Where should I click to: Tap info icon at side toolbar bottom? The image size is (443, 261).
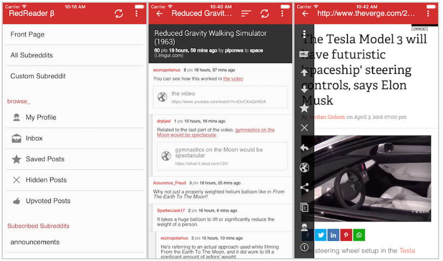tap(304, 247)
